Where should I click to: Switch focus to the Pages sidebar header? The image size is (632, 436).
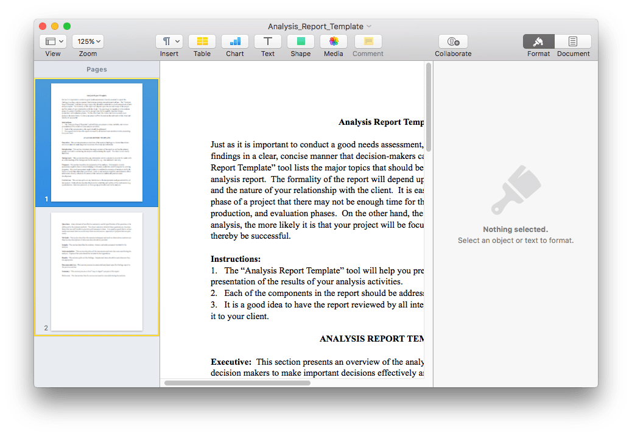click(96, 69)
